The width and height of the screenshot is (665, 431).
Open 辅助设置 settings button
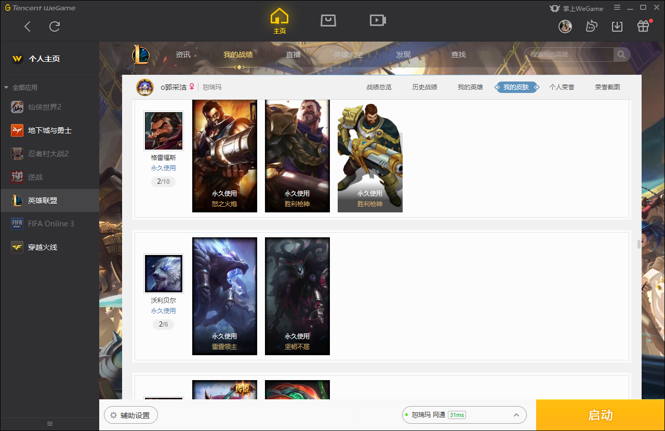click(130, 415)
